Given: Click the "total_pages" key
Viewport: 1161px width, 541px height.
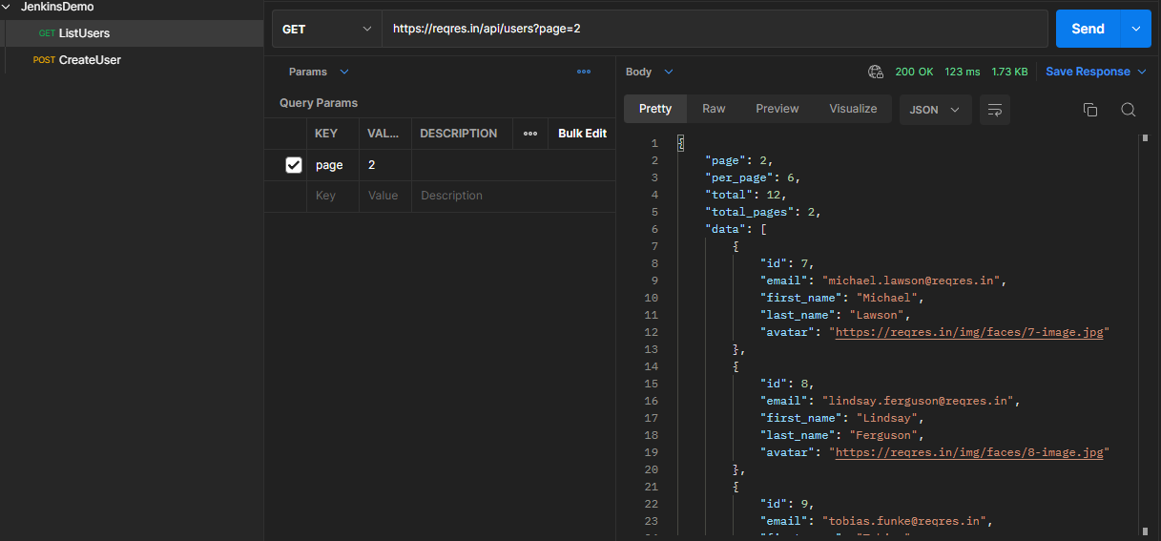Looking at the screenshot, I should coord(749,212).
